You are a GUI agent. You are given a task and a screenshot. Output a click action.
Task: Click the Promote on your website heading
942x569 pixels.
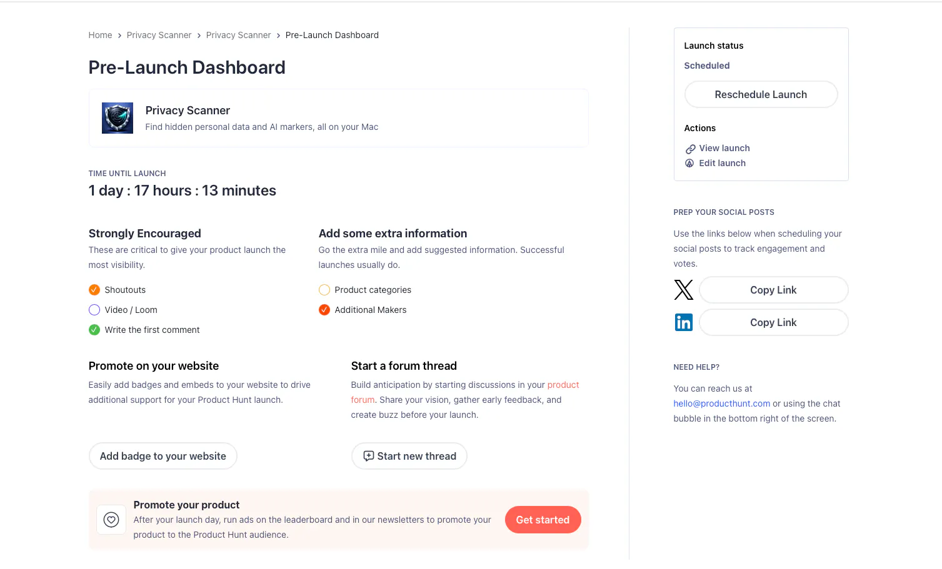point(154,366)
